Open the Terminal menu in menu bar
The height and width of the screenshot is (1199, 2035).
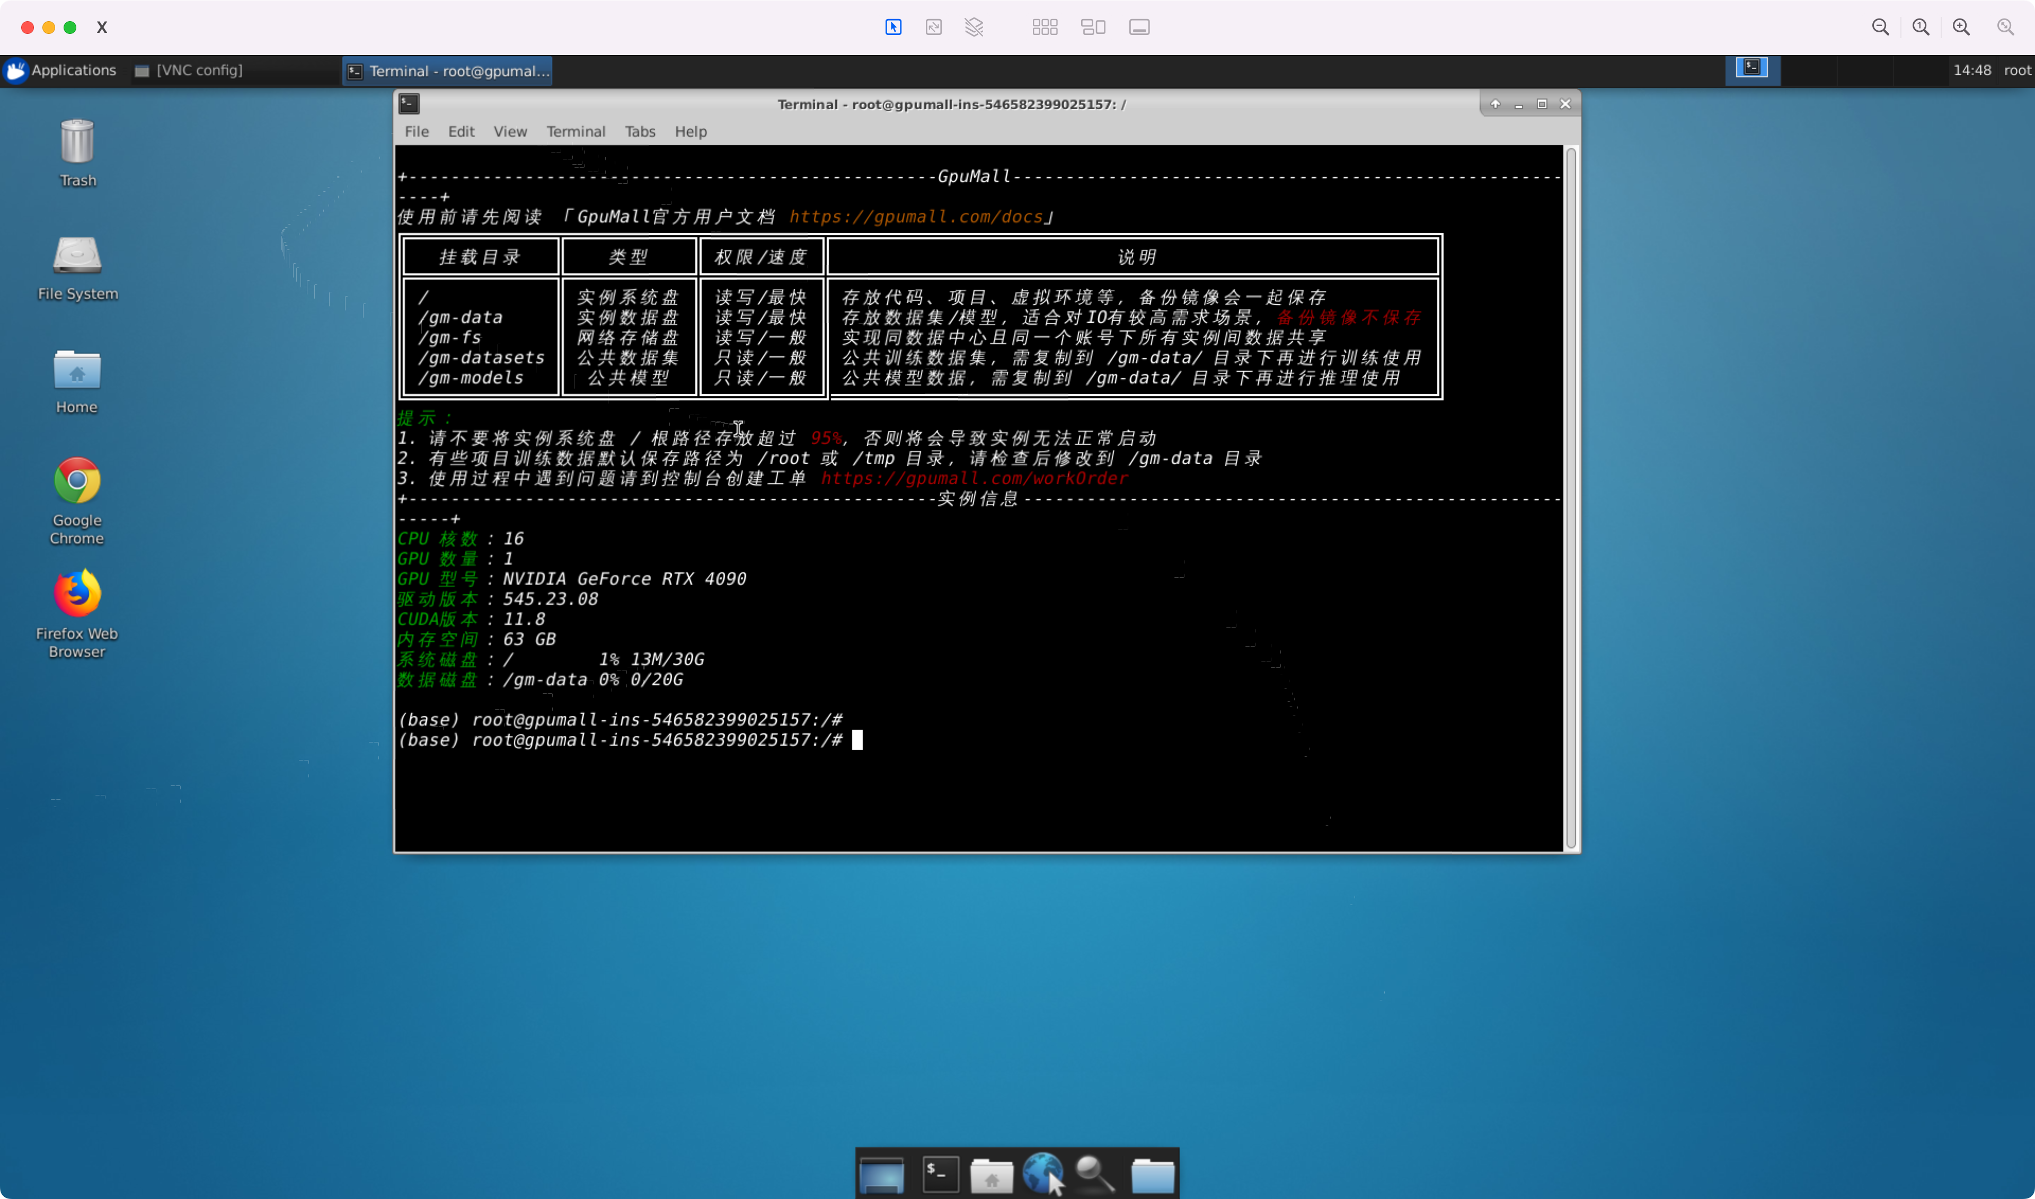576,132
